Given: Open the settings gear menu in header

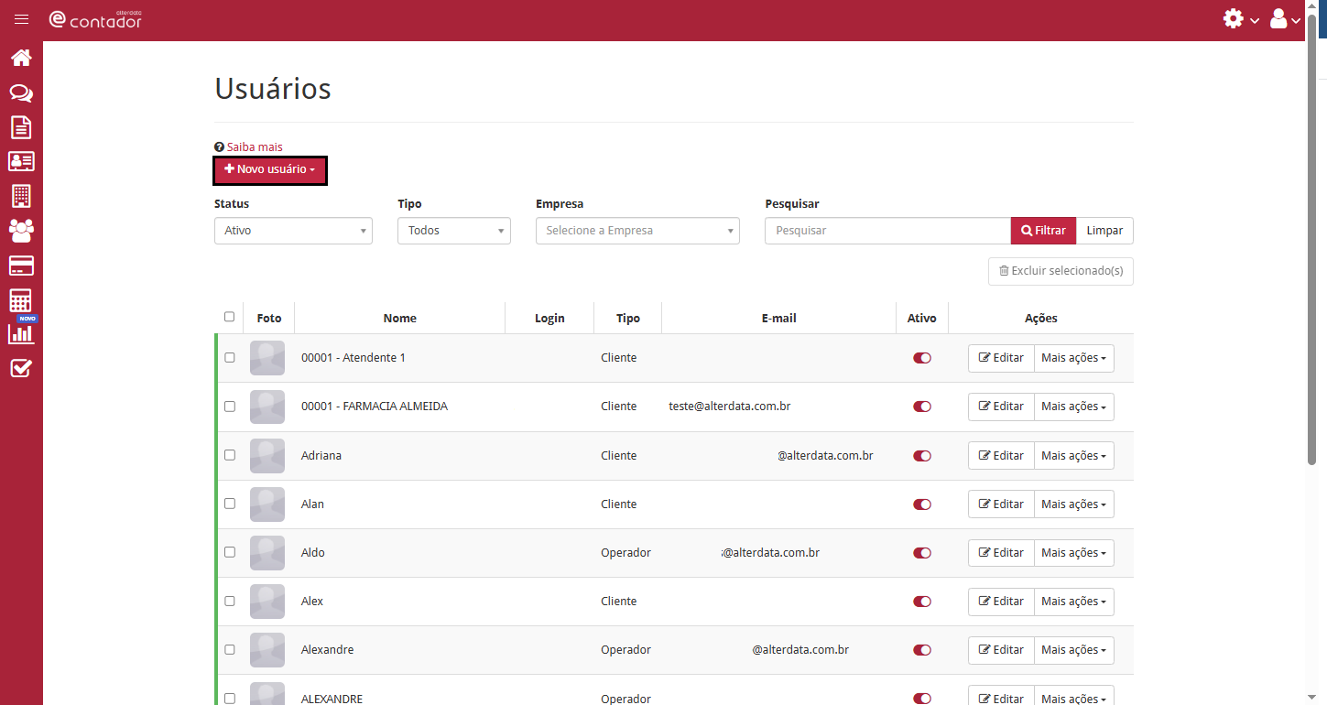Looking at the screenshot, I should point(1240,19).
